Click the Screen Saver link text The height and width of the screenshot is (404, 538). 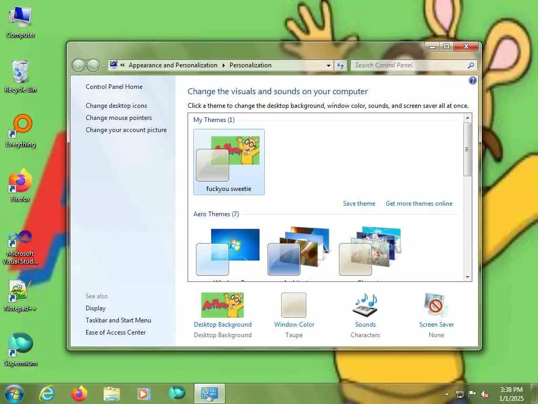(437, 324)
